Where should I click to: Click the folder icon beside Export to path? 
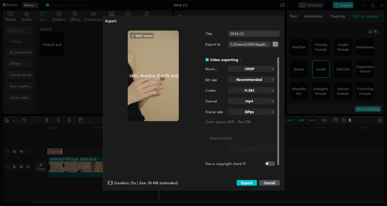tap(275, 44)
